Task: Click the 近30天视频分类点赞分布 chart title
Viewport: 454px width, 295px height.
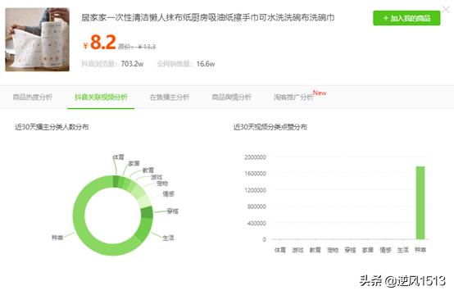Action: [x=270, y=127]
